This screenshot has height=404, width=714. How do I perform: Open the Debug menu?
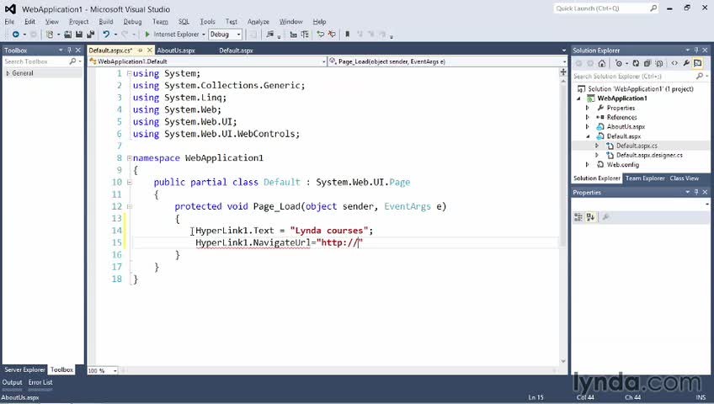coord(132,21)
